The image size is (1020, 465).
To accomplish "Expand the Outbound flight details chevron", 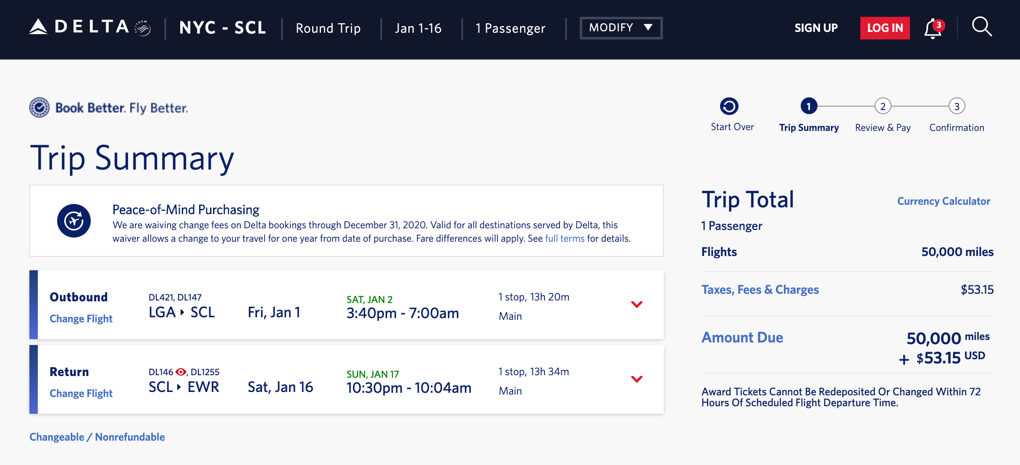I will [x=637, y=304].
